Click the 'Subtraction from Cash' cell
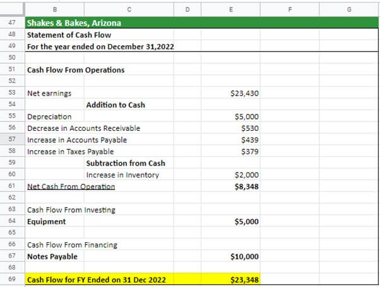380x287 pixels. [129, 162]
